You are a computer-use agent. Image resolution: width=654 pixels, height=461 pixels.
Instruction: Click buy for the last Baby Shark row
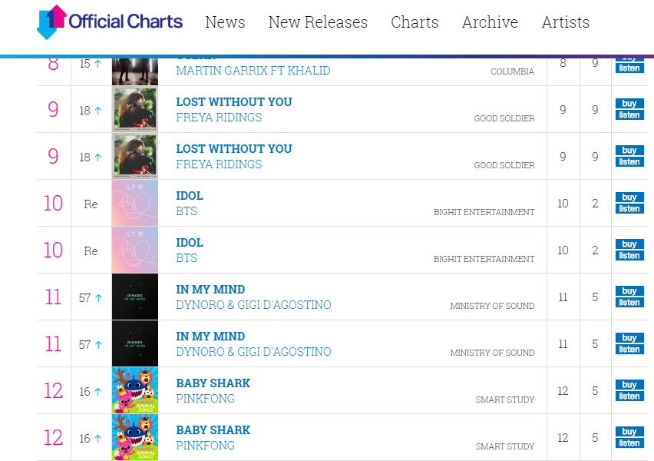point(629,431)
